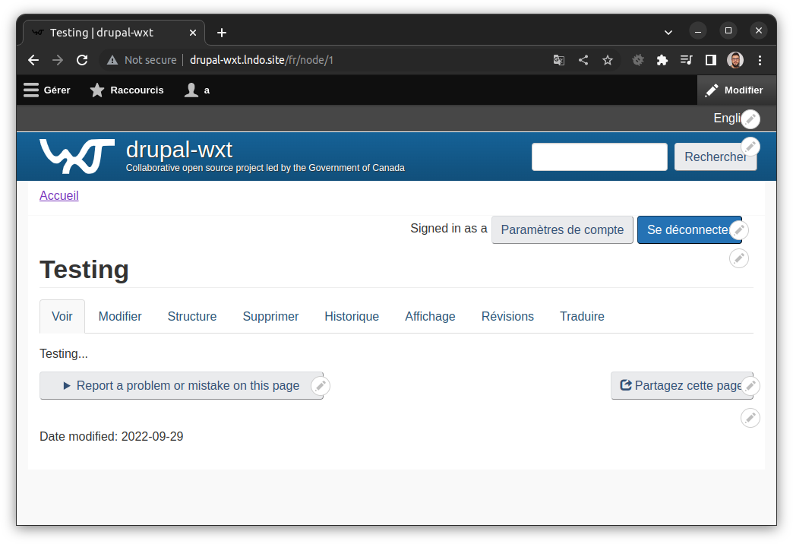Image resolution: width=793 pixels, height=544 pixels.
Task: Open the reading list icon in toolbar
Action: tap(686, 59)
